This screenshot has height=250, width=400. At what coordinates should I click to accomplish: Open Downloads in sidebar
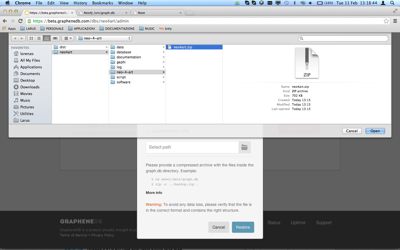[x=30, y=87]
